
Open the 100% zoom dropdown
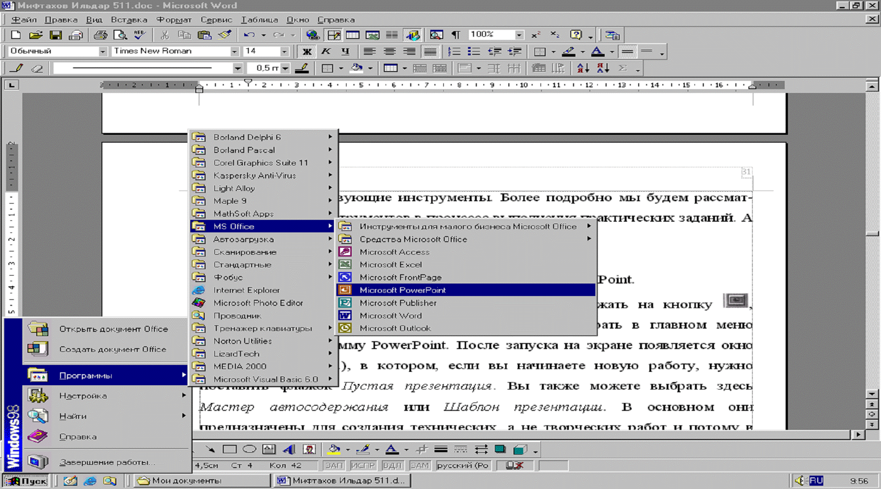click(x=519, y=35)
